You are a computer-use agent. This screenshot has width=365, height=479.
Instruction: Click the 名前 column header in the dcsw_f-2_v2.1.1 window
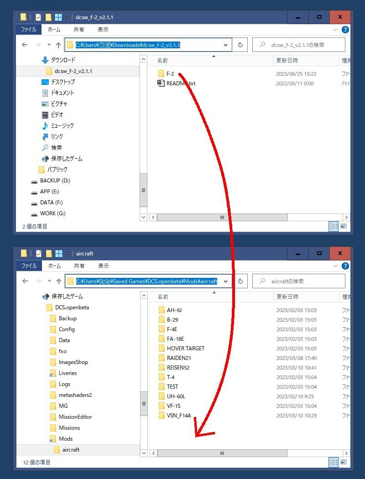click(x=163, y=60)
